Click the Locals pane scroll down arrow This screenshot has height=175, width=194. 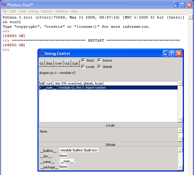[x=180, y=139]
